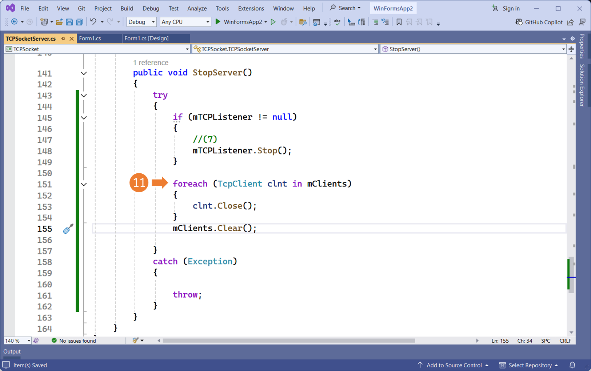Click the comment out selected lines icon
This screenshot has width=591, height=371.
[x=375, y=22]
